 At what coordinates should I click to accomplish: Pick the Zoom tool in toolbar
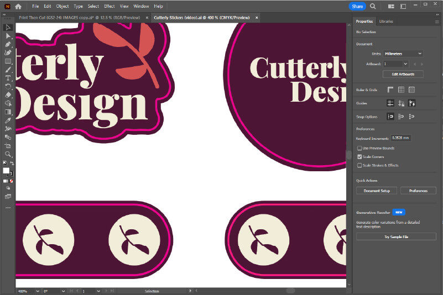(8, 154)
